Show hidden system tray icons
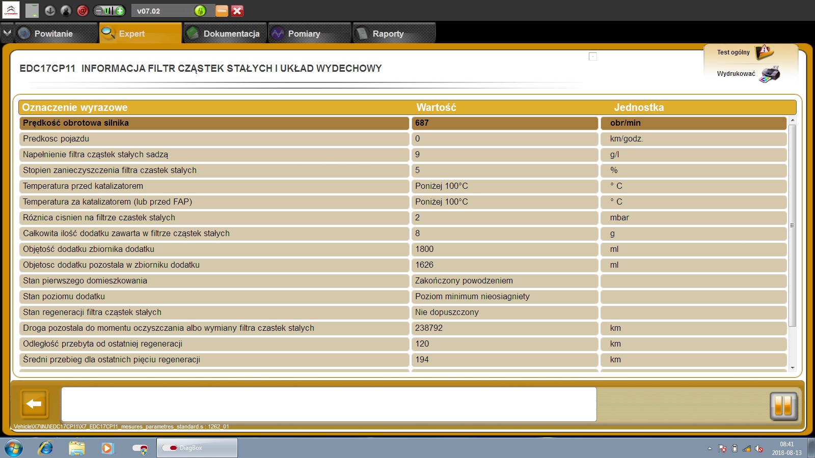815x458 pixels. [710, 448]
